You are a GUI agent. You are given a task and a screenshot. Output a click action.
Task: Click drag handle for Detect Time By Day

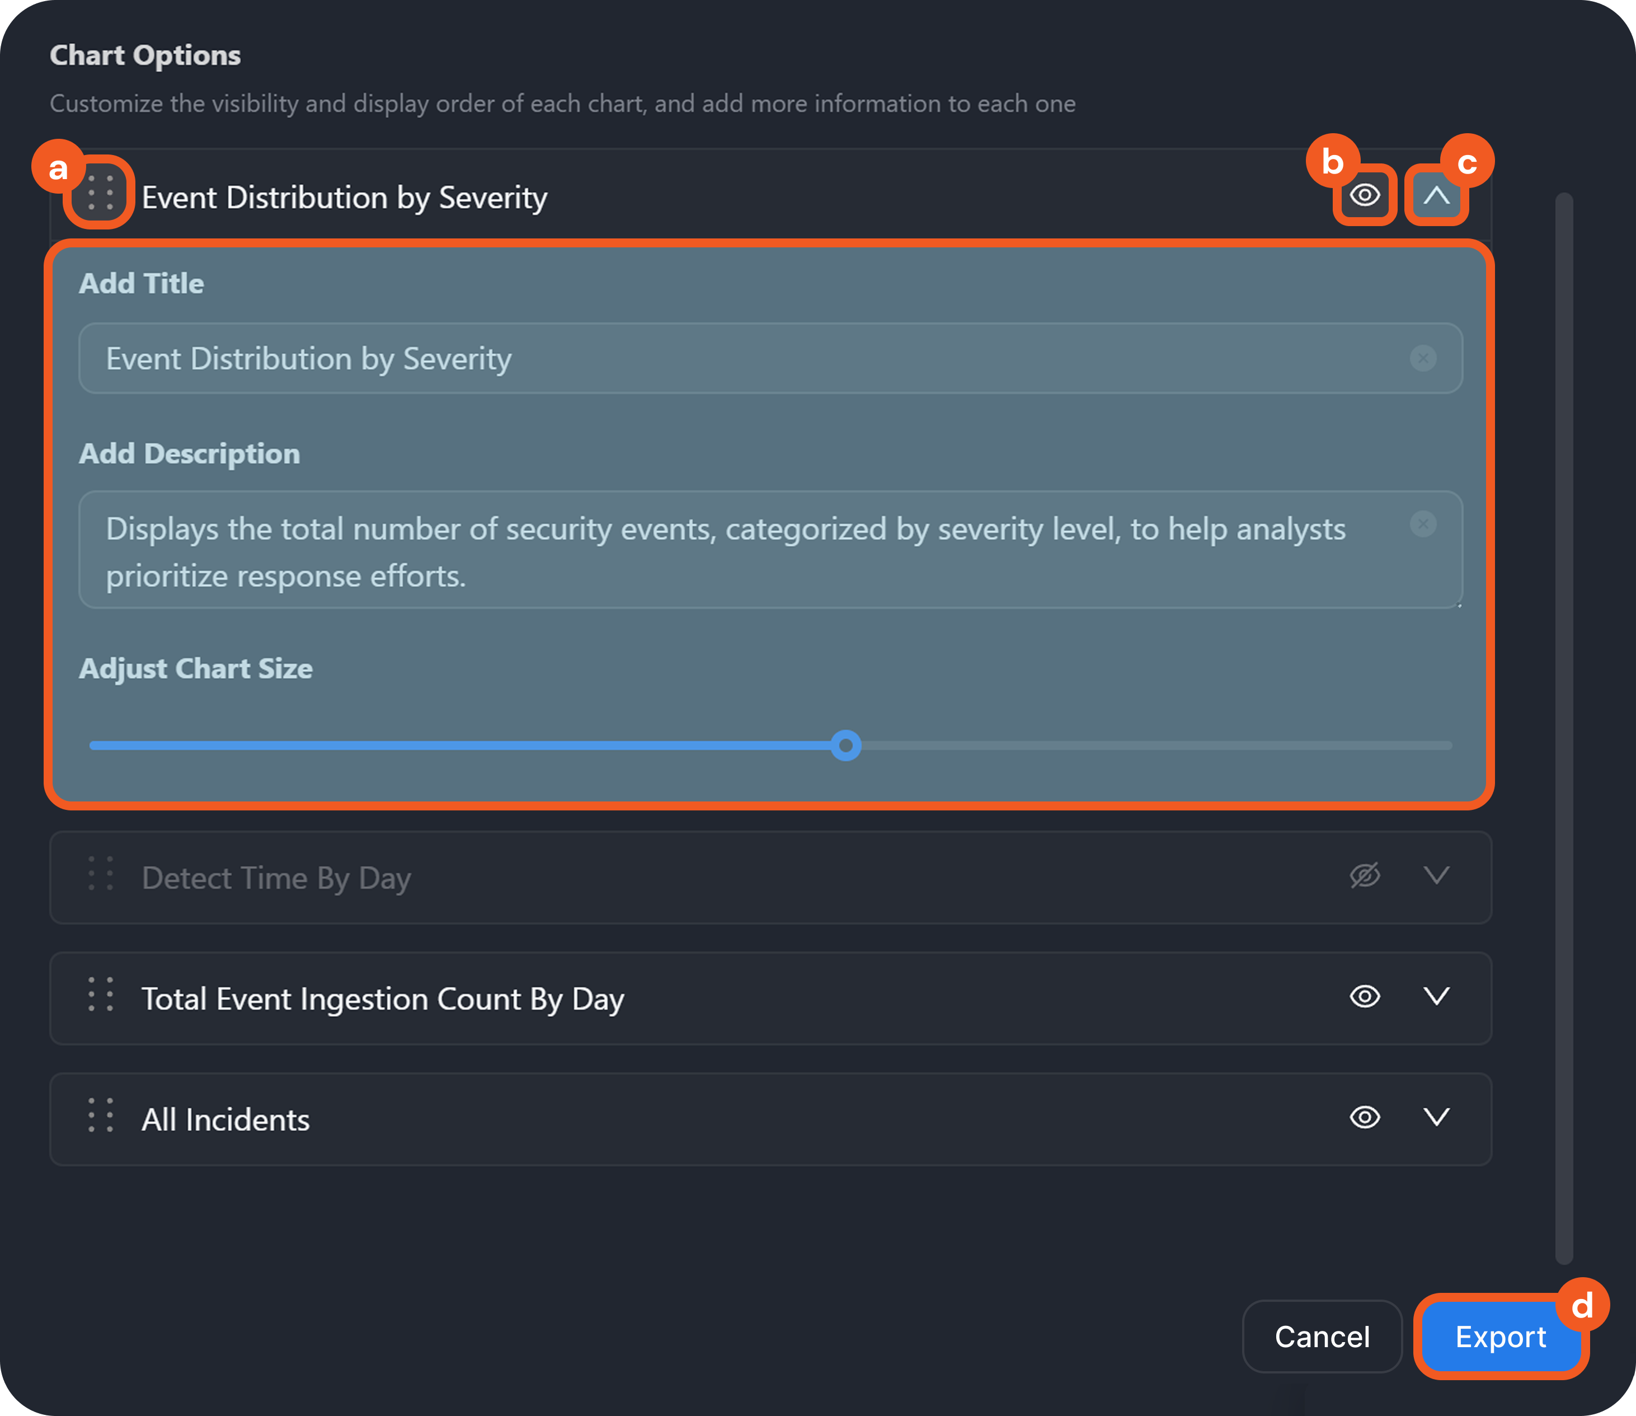pos(100,874)
